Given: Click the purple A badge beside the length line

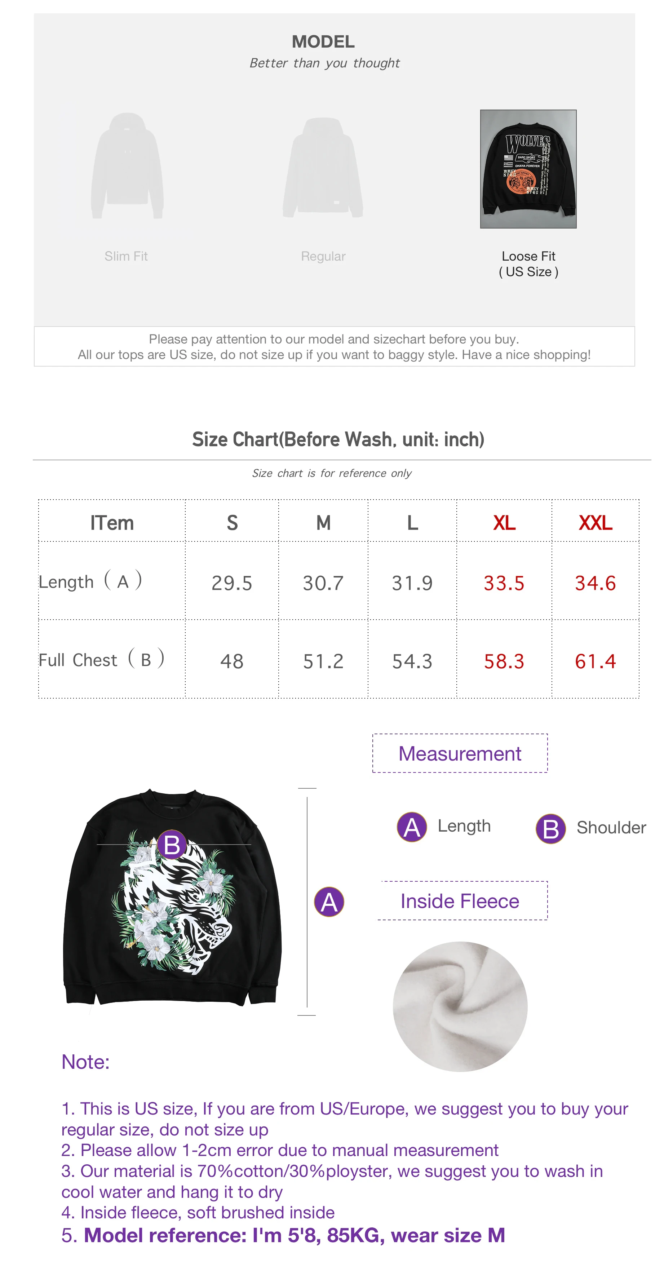Looking at the screenshot, I should coord(328,902).
